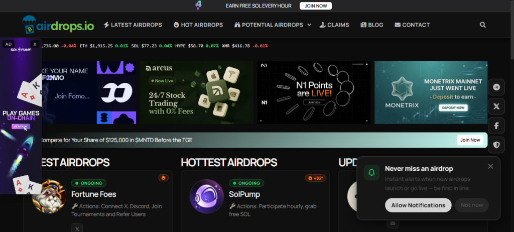Viewport: 514px width, 232px height.
Task: Click the airdrops.io logo
Action: [x=58, y=25]
